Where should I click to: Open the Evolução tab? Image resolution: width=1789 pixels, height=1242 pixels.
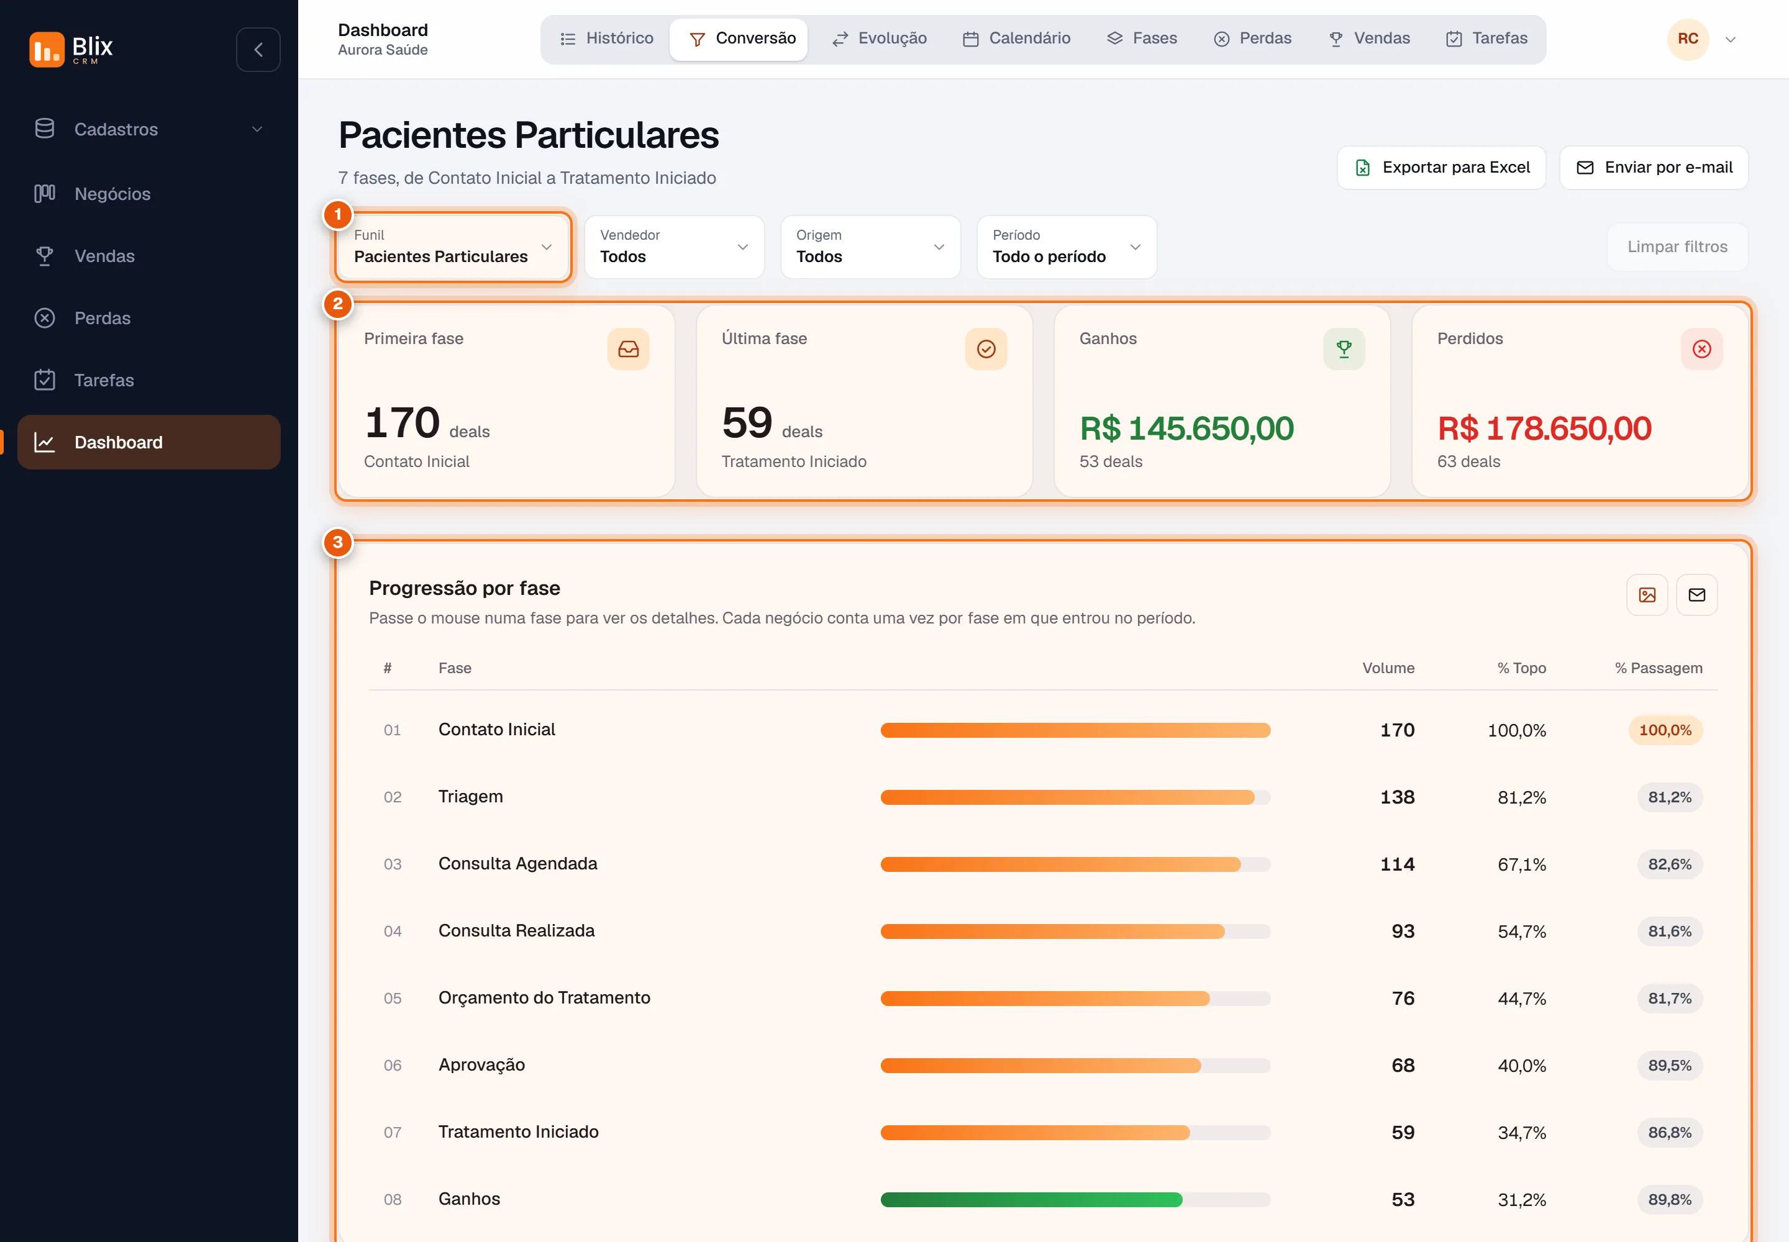point(878,38)
